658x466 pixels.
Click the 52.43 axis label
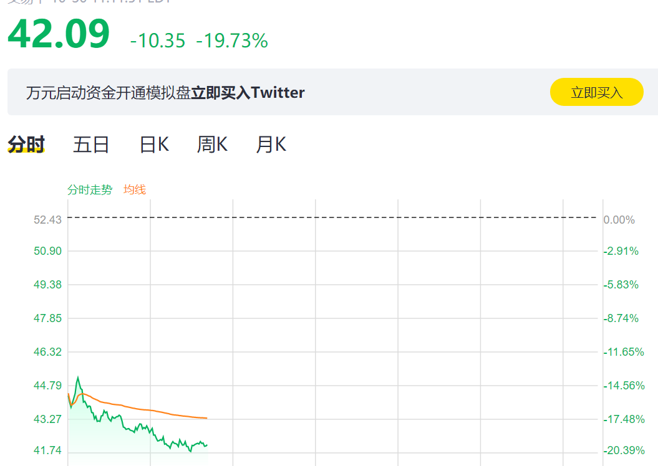(47, 219)
